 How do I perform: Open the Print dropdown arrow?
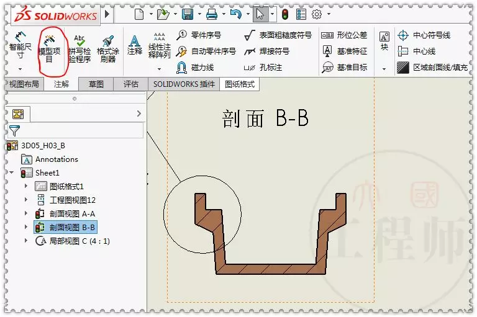pos(224,14)
